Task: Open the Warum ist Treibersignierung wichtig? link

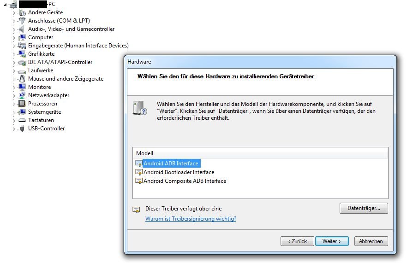Action: click(x=191, y=219)
